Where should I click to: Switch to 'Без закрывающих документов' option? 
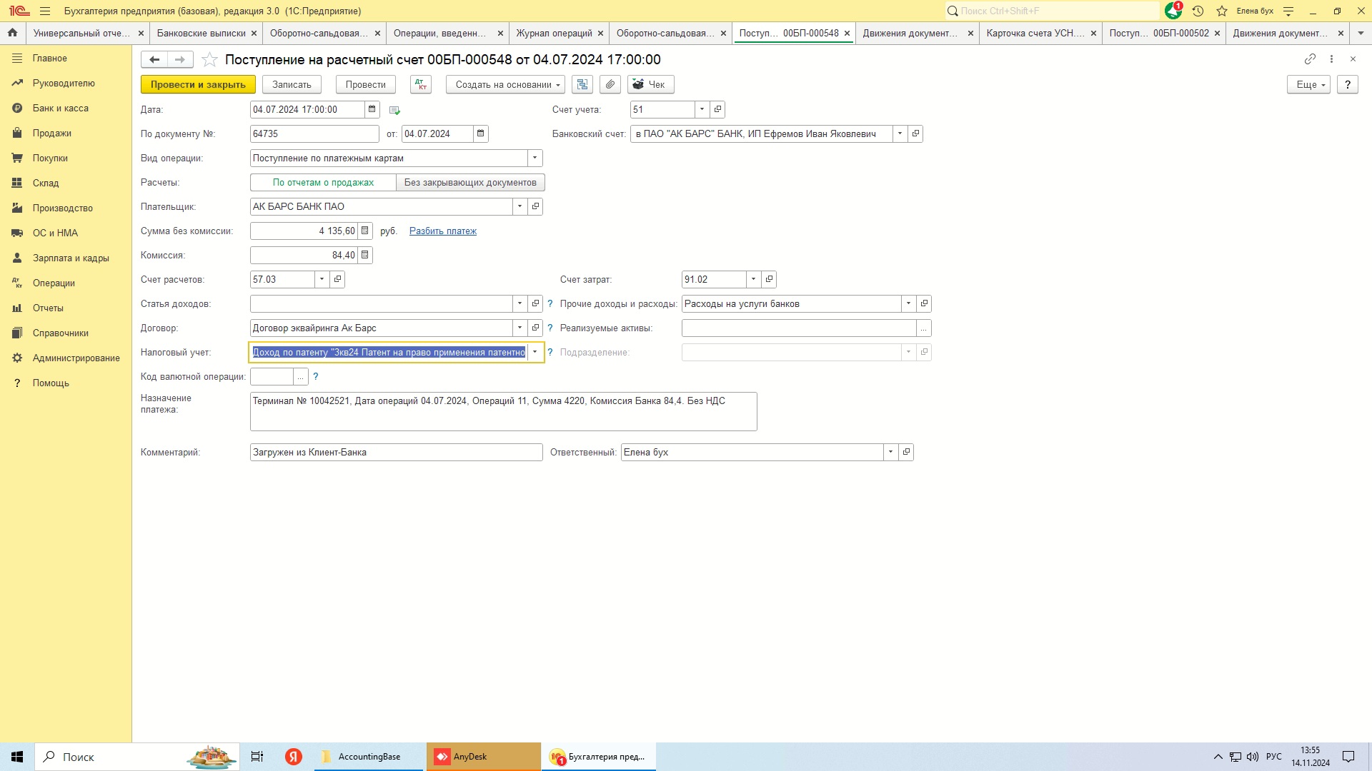[470, 182]
